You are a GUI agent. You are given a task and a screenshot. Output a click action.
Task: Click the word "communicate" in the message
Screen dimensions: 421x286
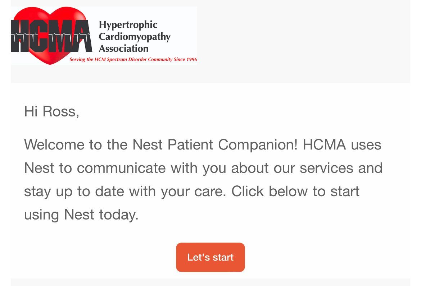[x=121, y=168]
